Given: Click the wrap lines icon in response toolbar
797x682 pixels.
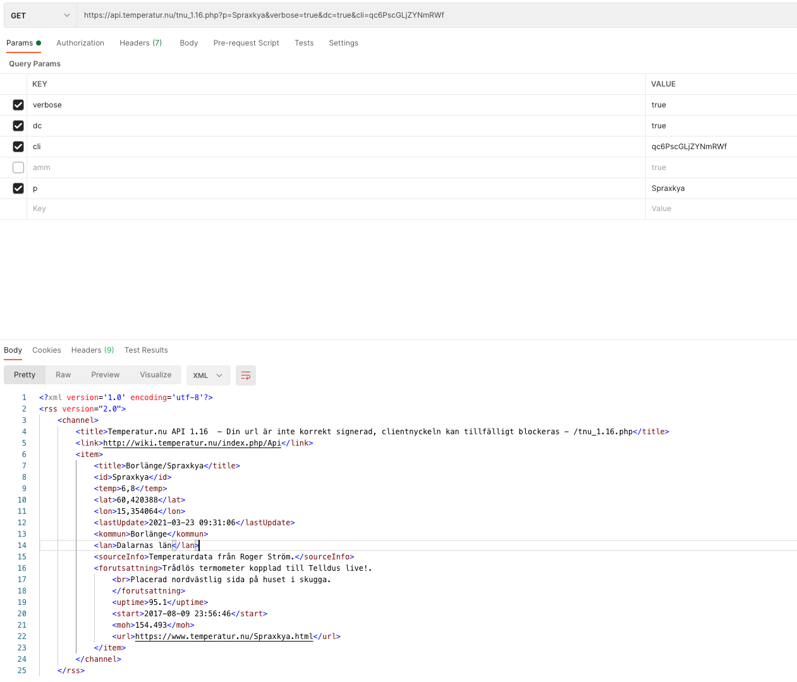Looking at the screenshot, I should tap(245, 375).
